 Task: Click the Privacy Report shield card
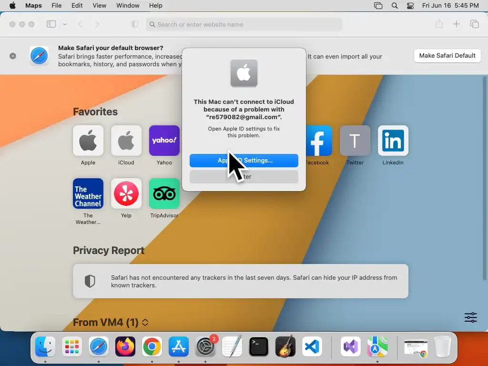(241, 281)
